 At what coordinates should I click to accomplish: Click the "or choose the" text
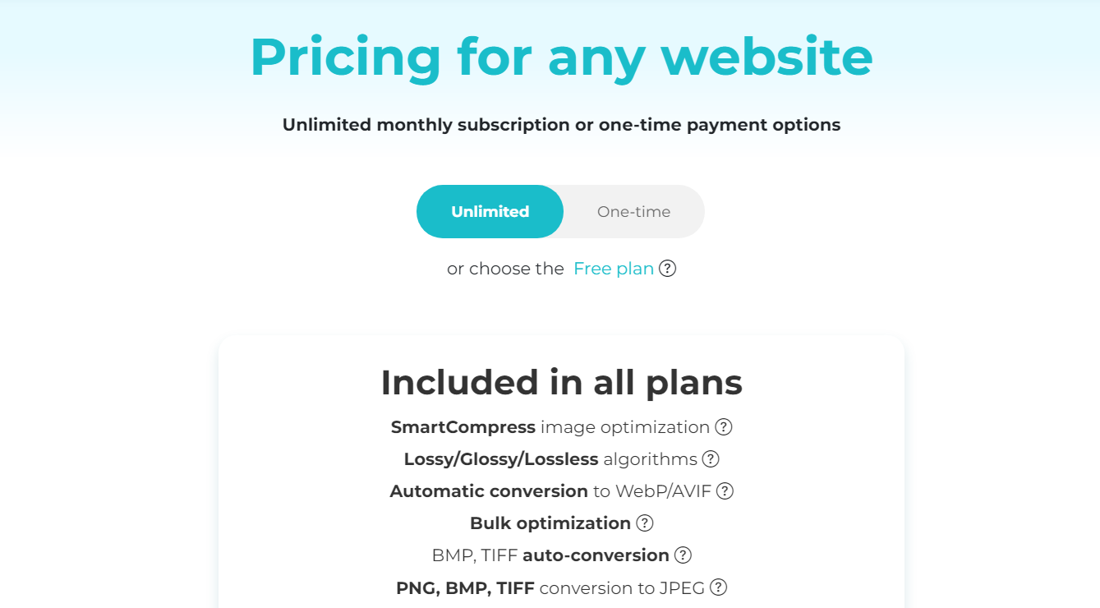point(505,269)
